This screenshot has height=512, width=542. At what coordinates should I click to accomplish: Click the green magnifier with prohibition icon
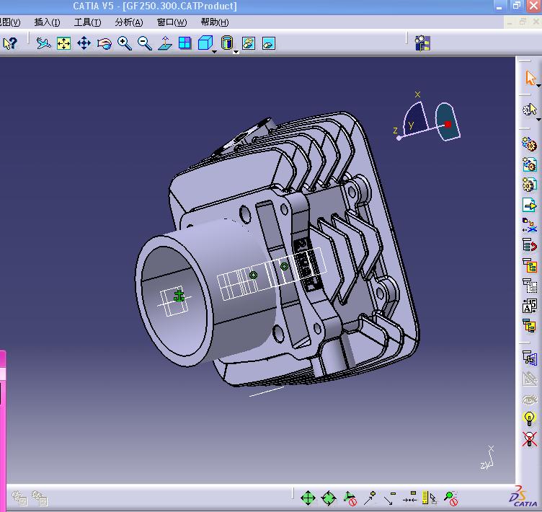tap(451, 498)
